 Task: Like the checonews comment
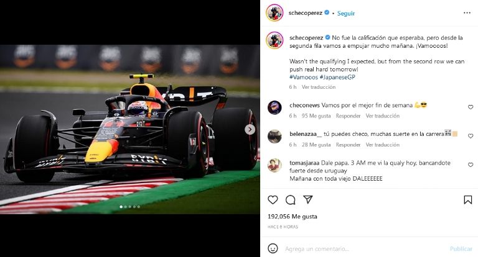[471, 107]
